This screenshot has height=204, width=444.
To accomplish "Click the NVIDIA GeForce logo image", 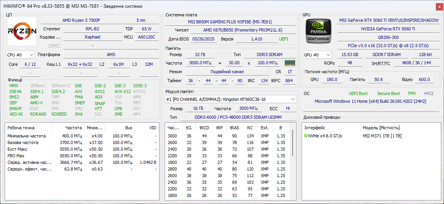I will coord(318,31).
